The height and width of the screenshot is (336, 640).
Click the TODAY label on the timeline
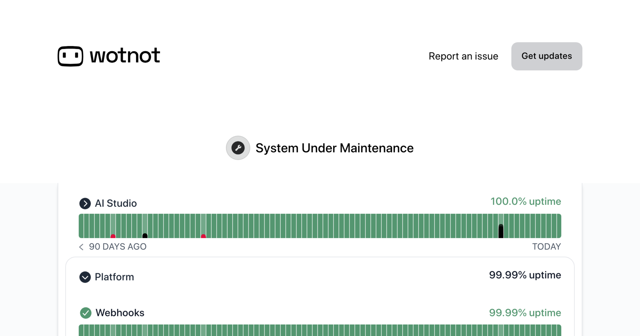click(547, 247)
